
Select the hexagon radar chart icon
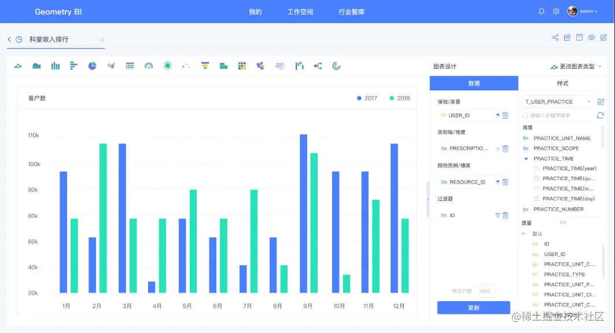point(167,66)
